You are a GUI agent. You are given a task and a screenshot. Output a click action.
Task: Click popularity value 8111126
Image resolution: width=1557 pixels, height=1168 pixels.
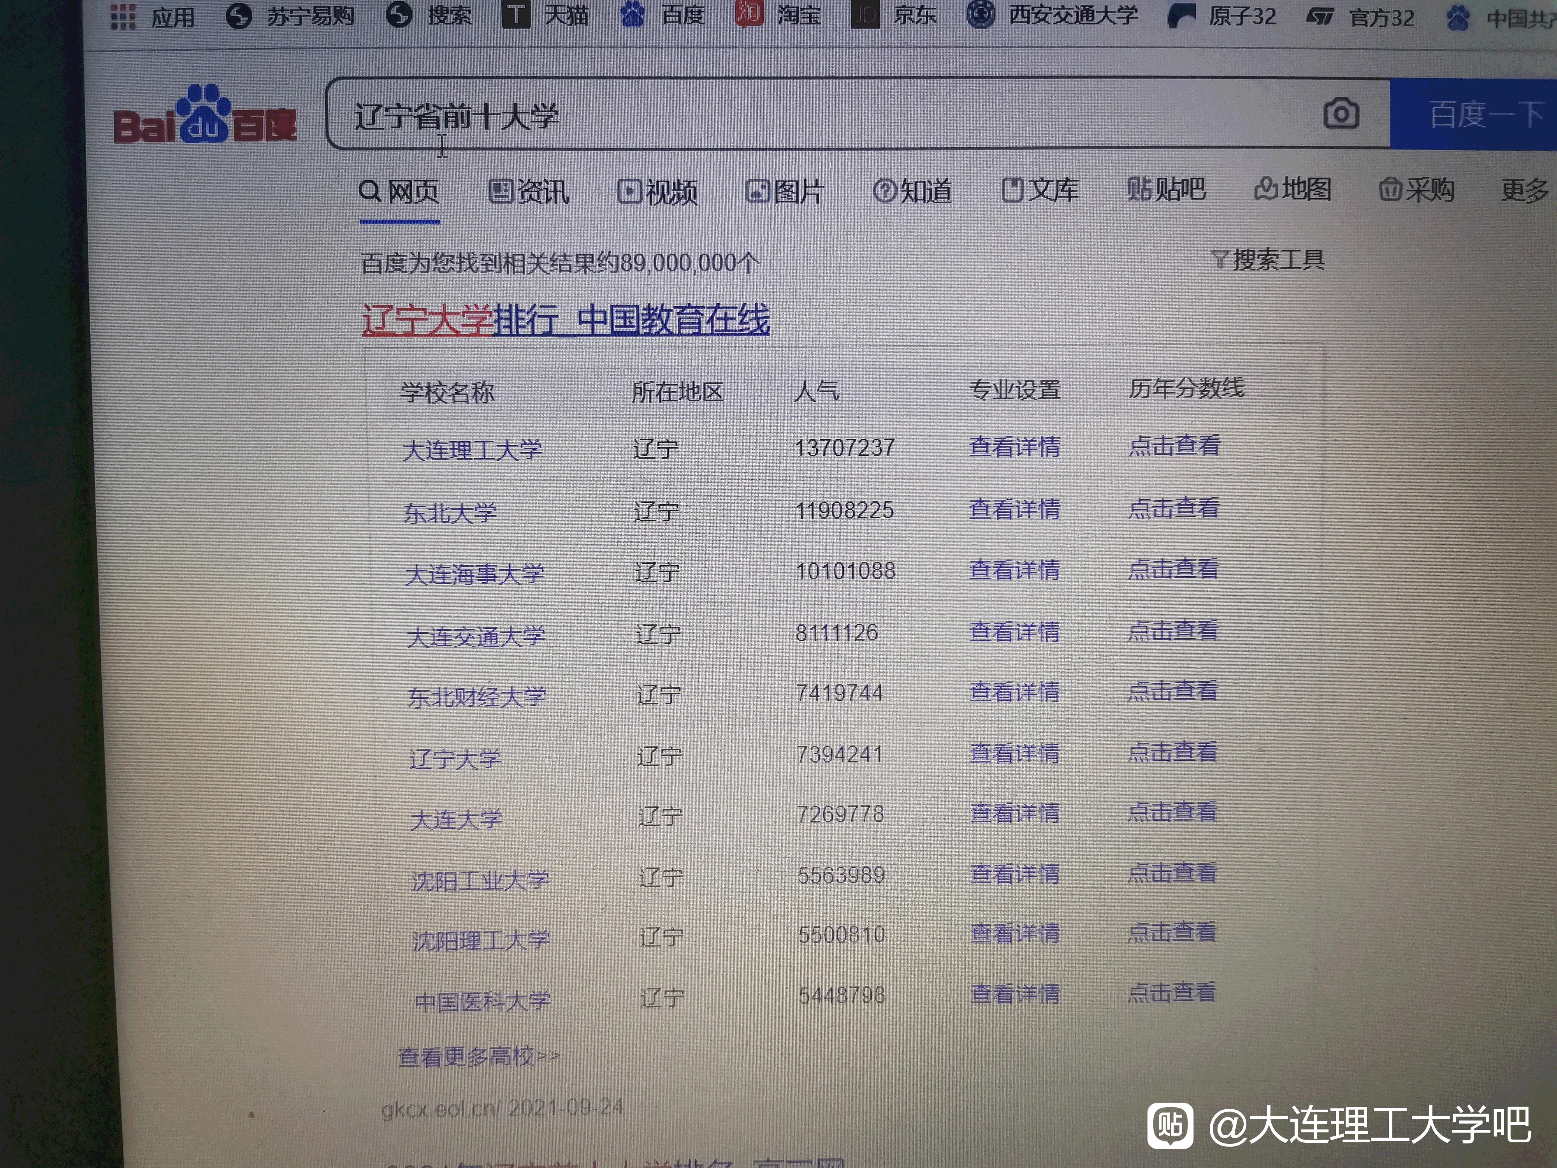(837, 633)
